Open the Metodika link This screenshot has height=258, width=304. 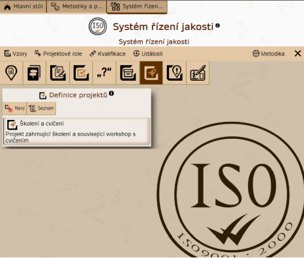269,53
